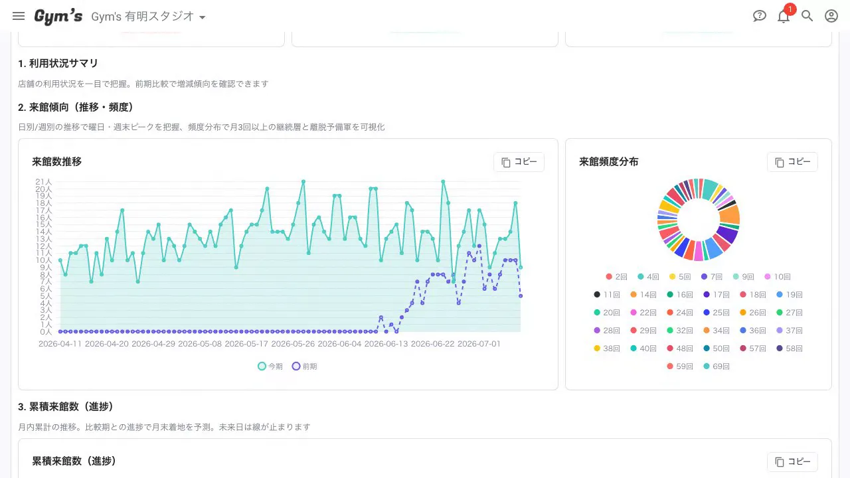
Task: Toggle the 前期 series in legend
Action: coord(305,366)
